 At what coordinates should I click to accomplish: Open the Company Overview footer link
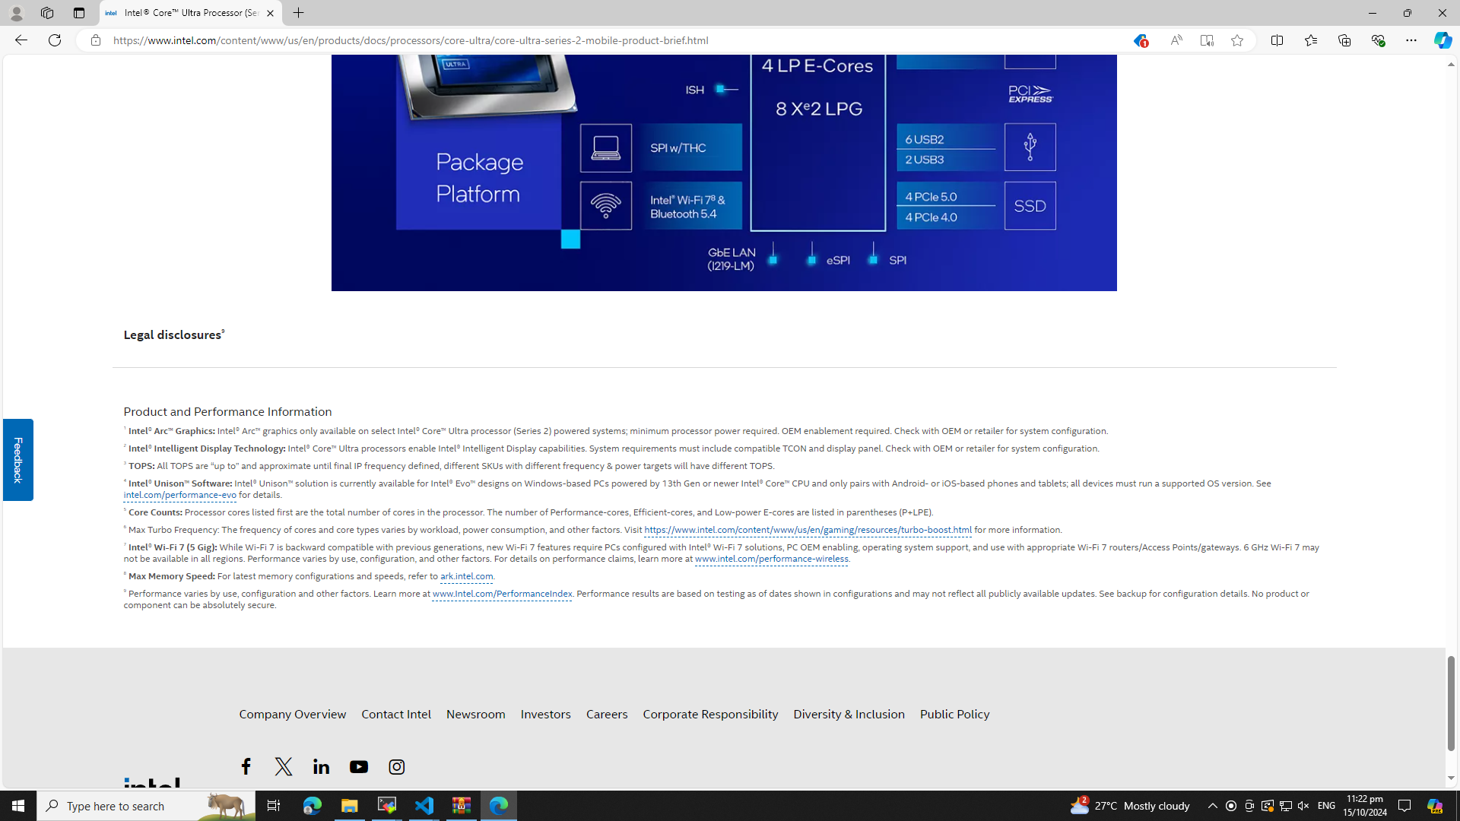292,714
